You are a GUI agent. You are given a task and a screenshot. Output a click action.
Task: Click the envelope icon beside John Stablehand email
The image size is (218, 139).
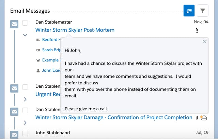click(14, 135)
